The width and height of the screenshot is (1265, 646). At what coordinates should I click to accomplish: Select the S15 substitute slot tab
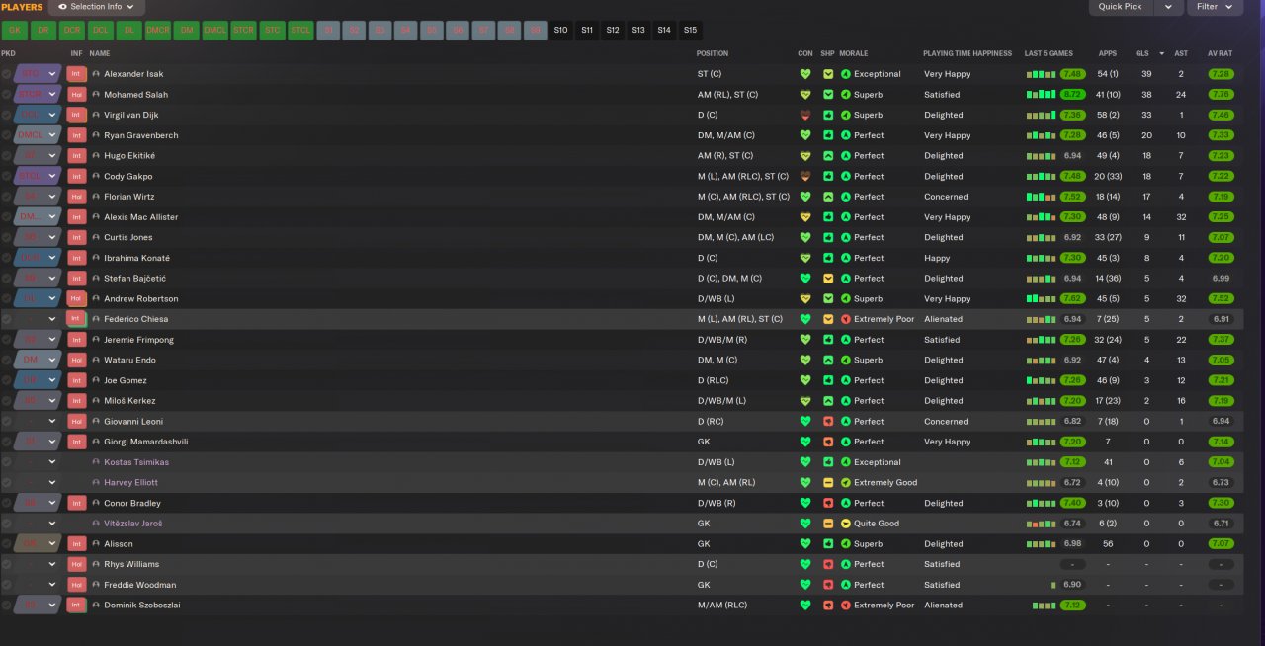tap(690, 31)
